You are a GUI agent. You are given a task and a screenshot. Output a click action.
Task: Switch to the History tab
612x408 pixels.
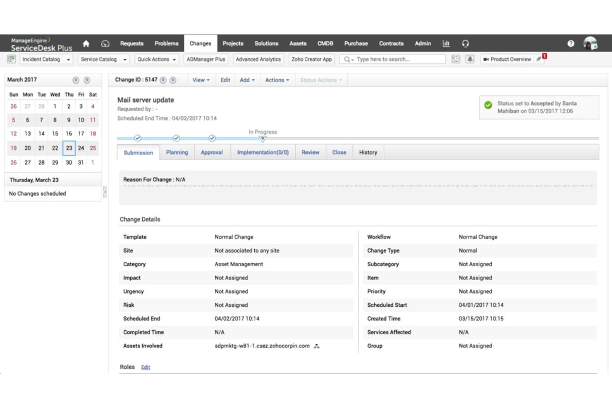point(368,152)
